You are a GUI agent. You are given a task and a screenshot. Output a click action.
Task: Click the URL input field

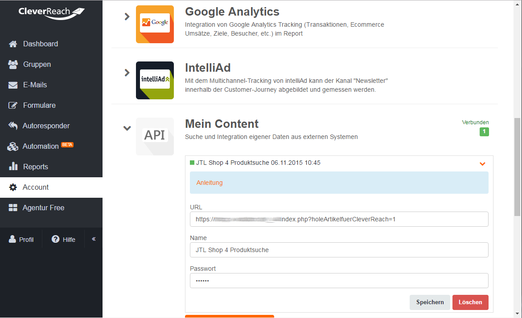tap(339, 219)
